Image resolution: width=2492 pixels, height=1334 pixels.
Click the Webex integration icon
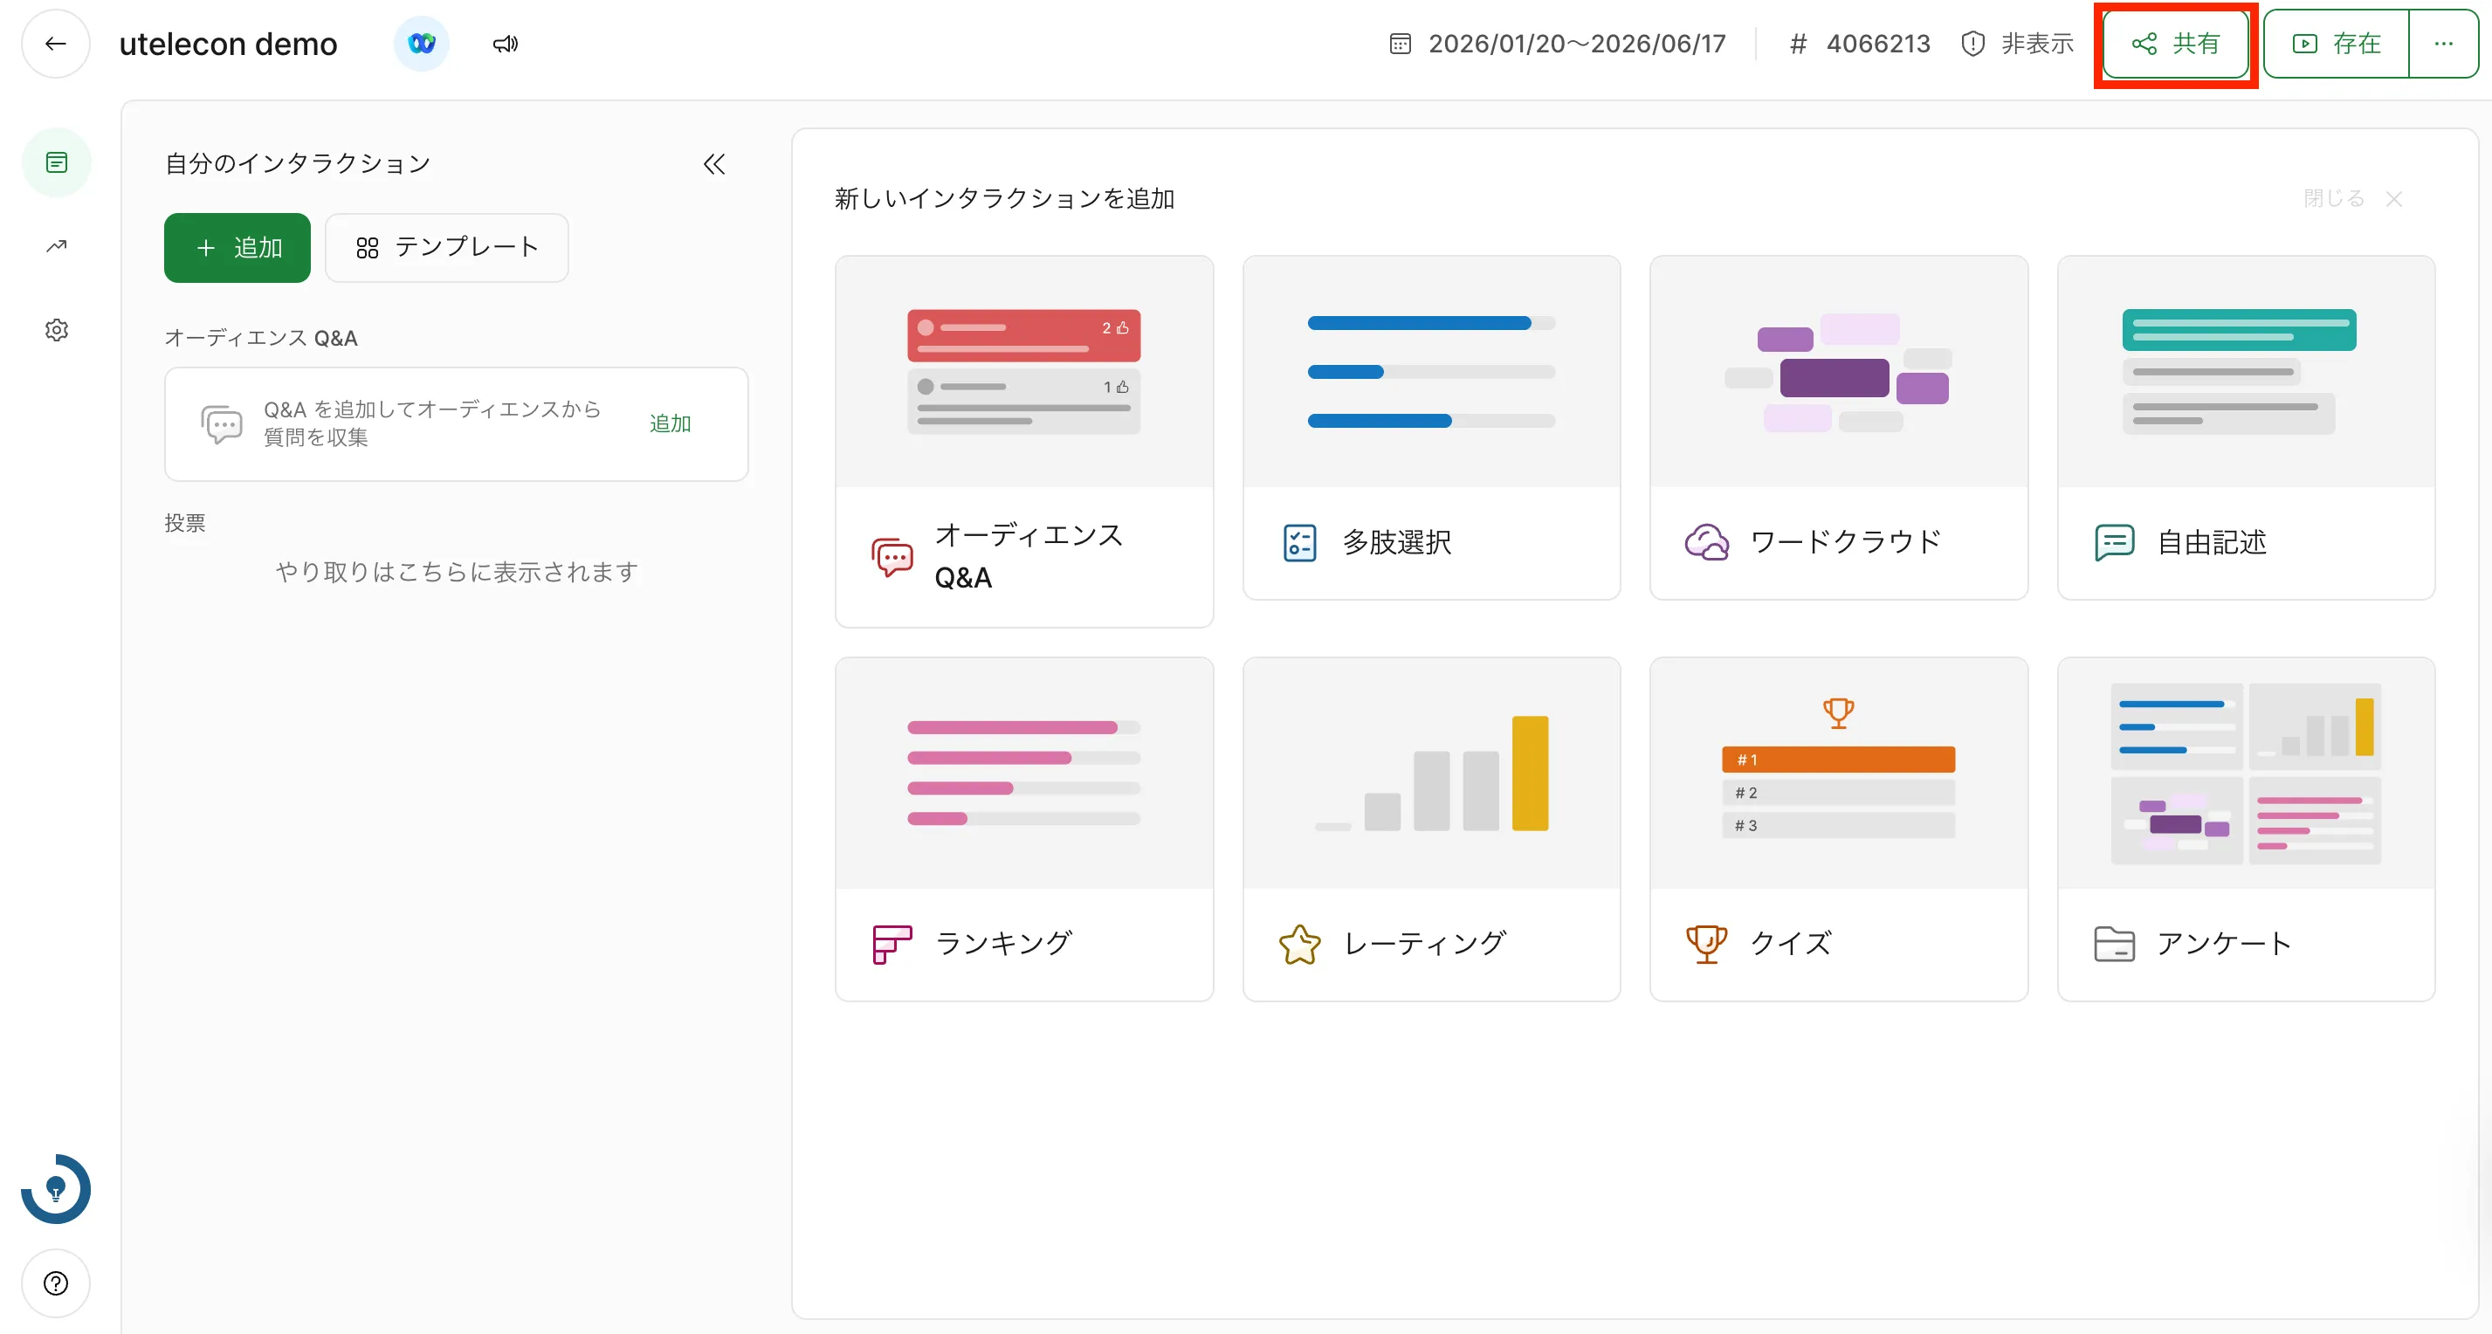[422, 44]
